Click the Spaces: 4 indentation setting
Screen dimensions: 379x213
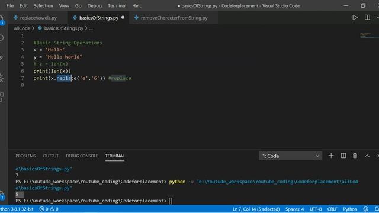(x=294, y=209)
